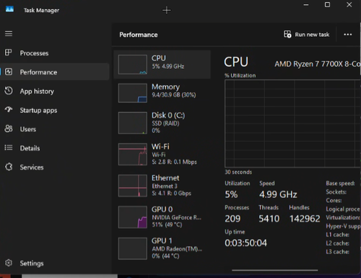Click Run new task button label

tap(312, 35)
